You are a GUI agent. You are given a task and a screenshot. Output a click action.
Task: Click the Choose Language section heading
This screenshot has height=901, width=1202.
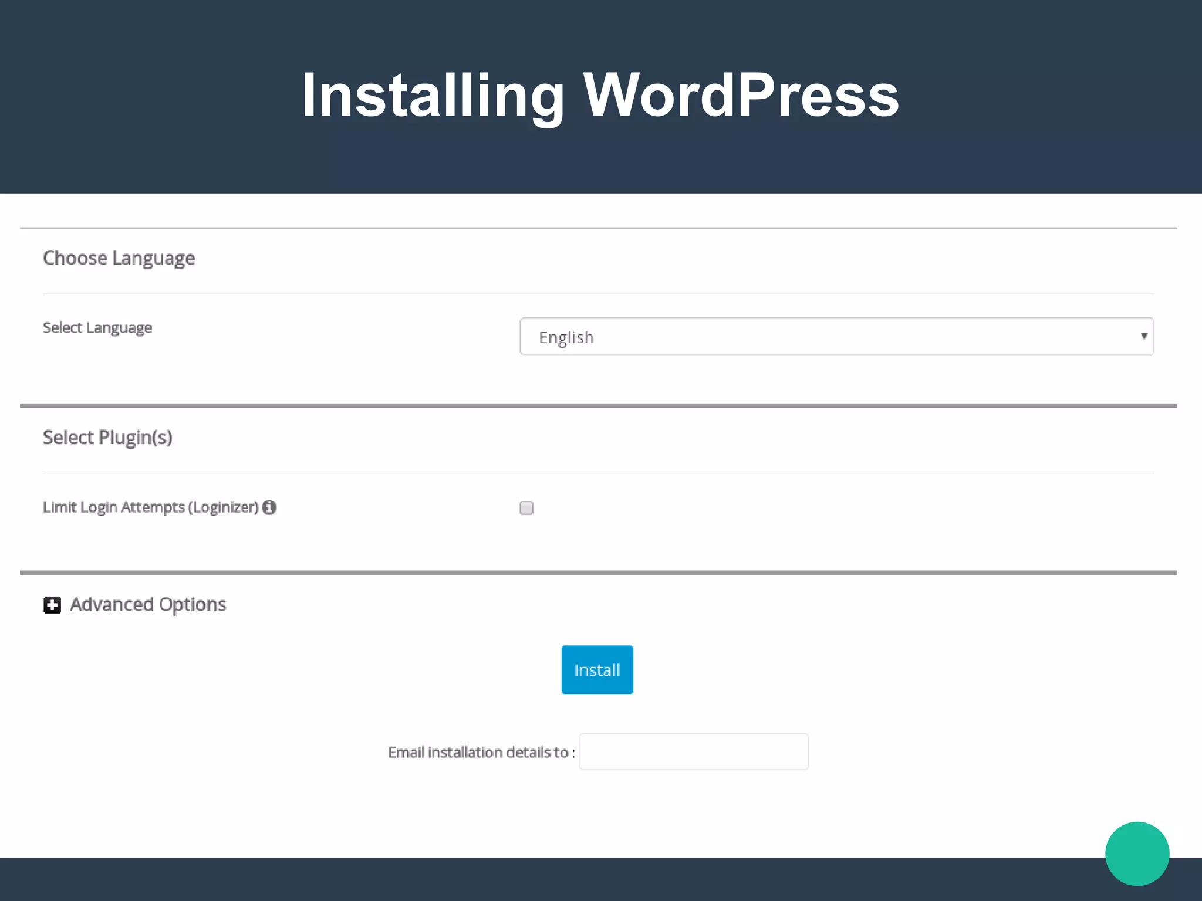[x=119, y=259]
